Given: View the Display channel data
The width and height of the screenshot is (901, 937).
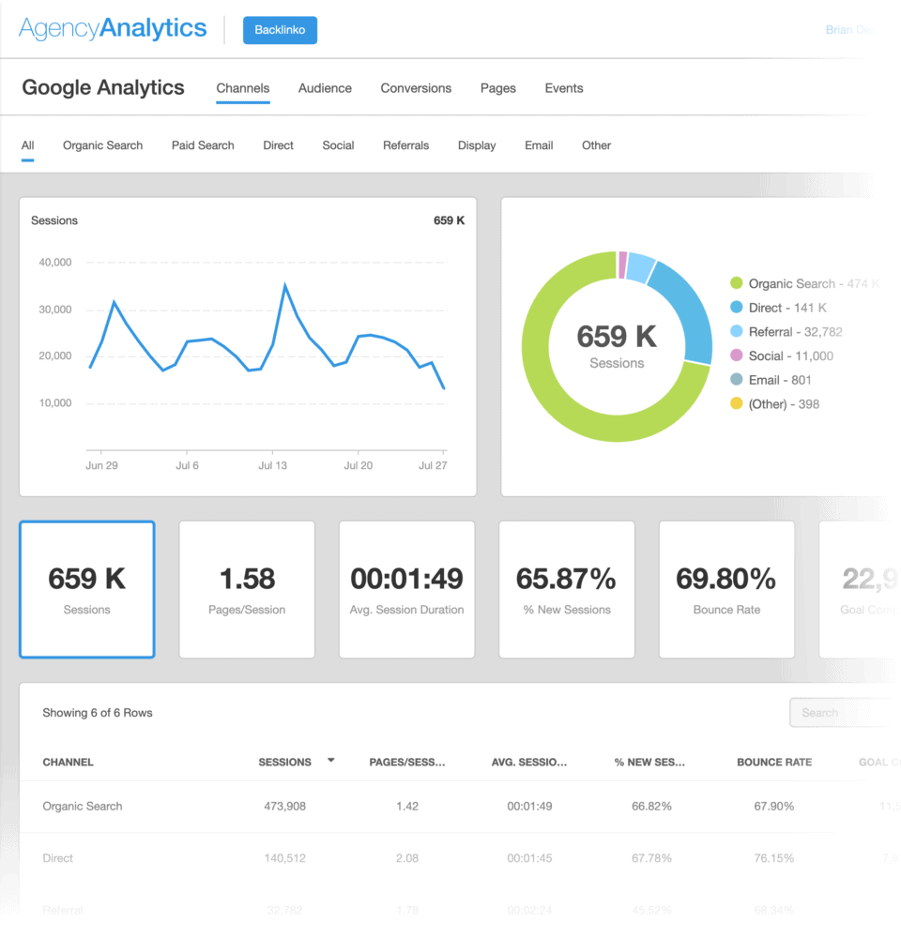Looking at the screenshot, I should [476, 145].
